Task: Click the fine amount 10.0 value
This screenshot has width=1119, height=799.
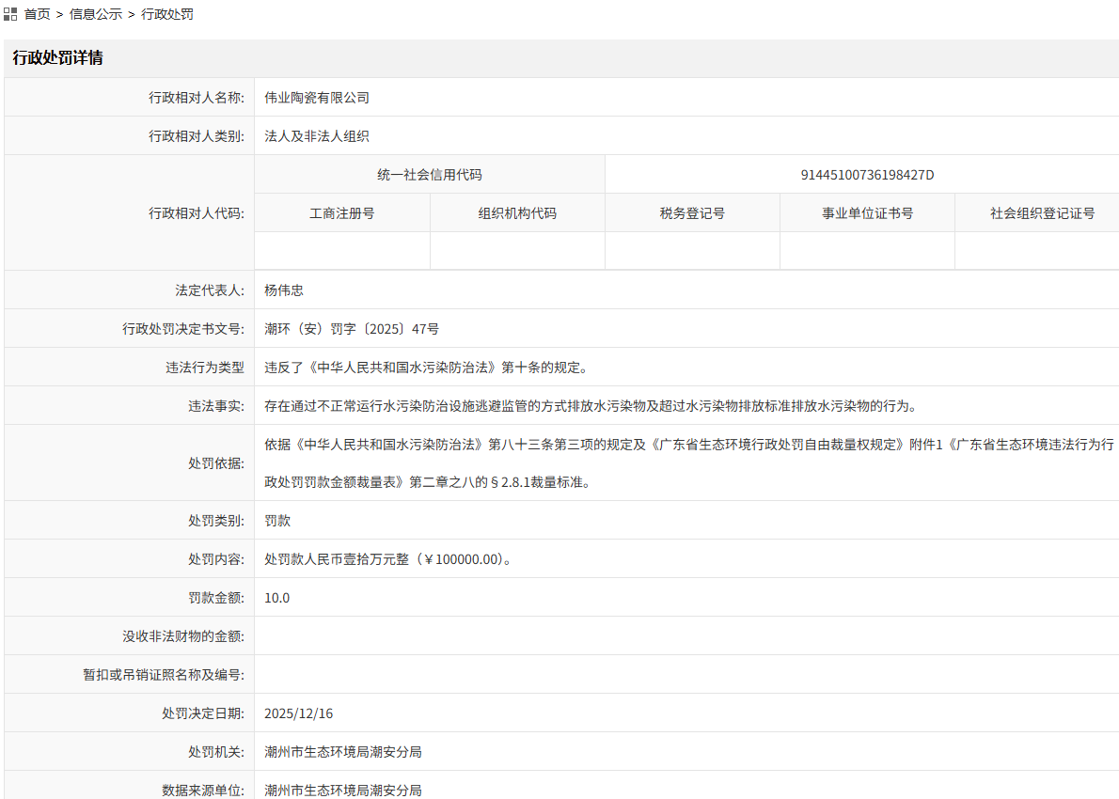Action: (276, 597)
